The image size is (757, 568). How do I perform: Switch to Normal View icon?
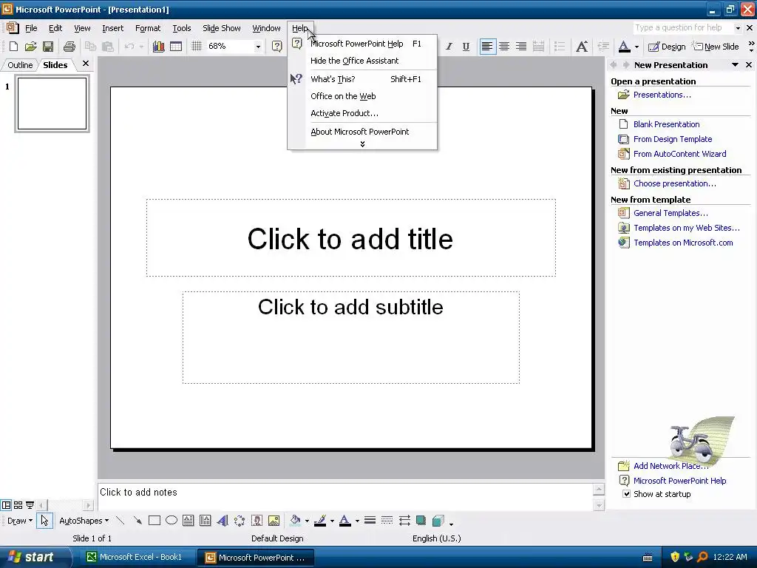pos(6,505)
